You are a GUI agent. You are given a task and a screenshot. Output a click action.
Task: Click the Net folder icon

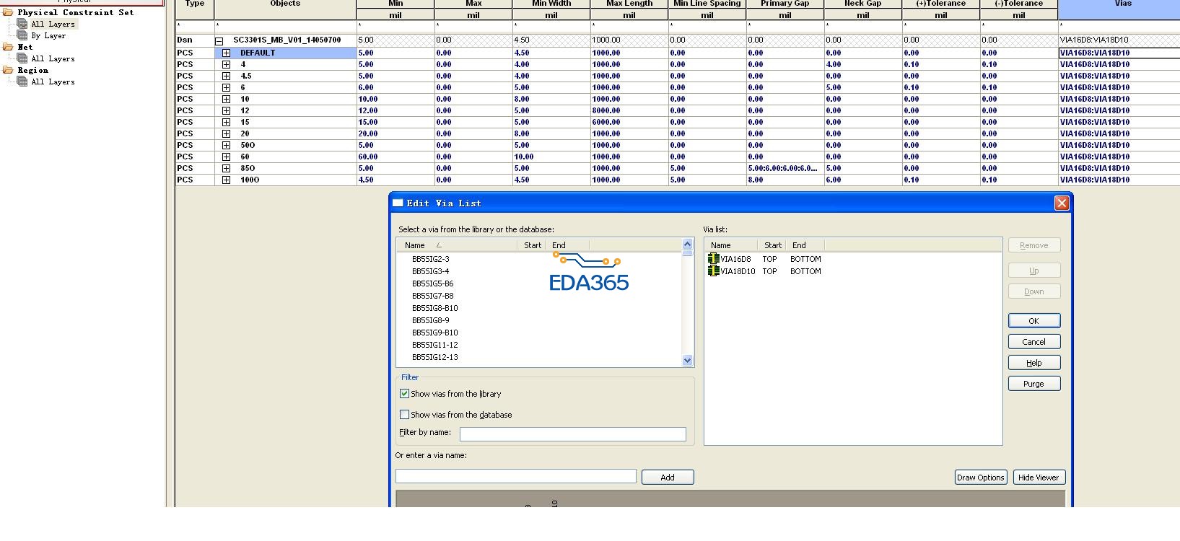pos(8,47)
